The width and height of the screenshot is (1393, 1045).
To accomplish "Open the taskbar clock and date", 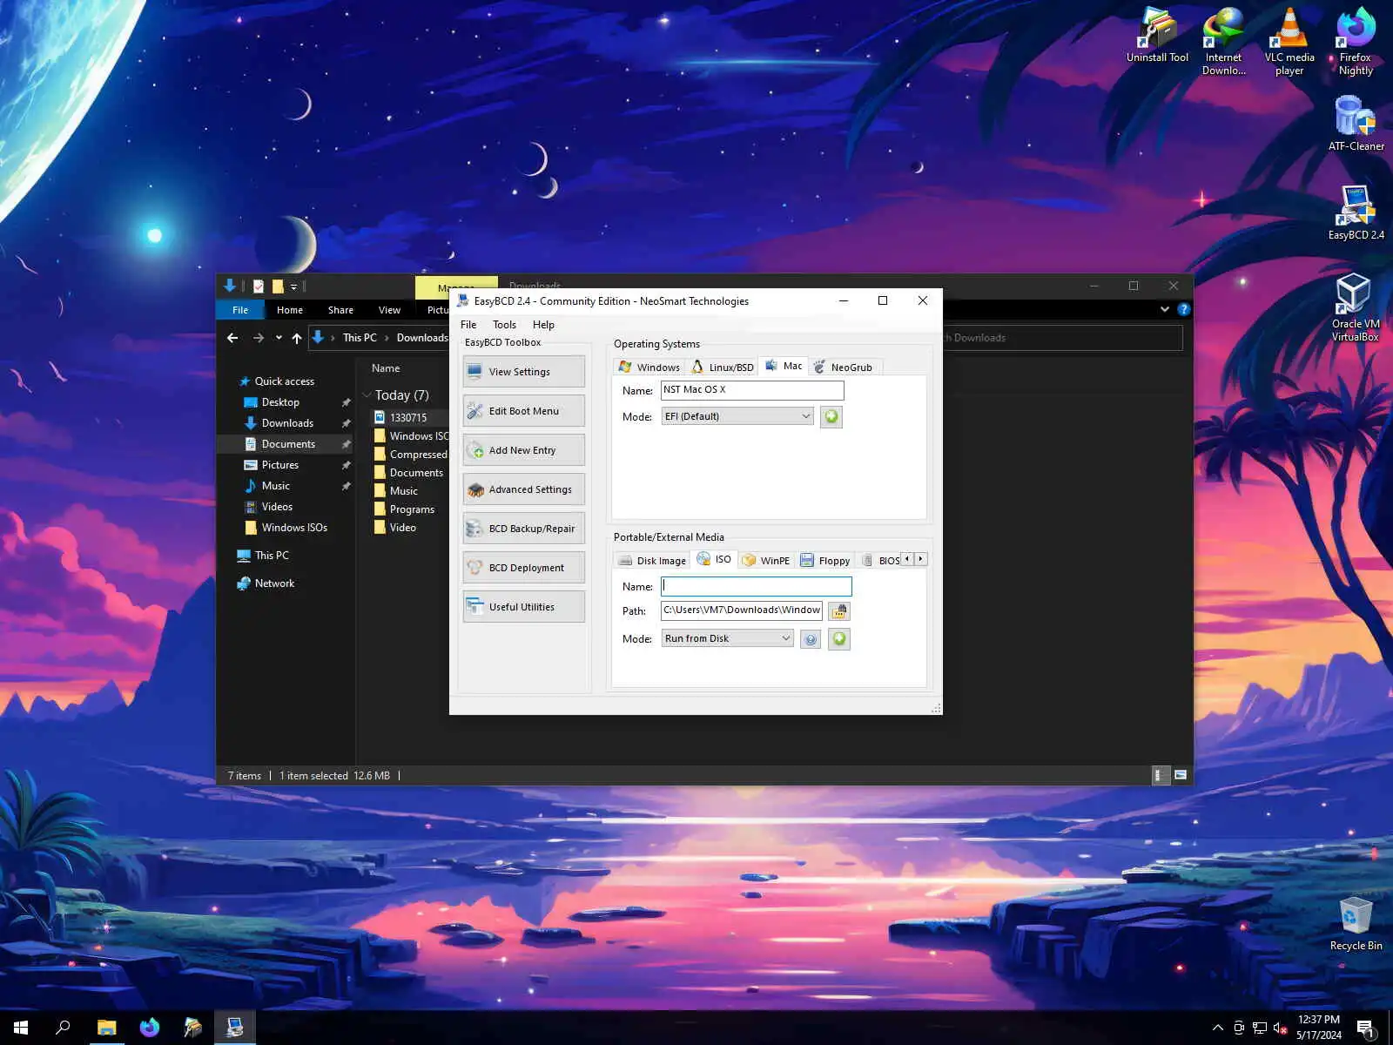I will 1318,1028.
